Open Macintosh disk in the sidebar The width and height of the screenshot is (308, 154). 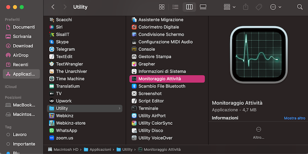pos(21,114)
